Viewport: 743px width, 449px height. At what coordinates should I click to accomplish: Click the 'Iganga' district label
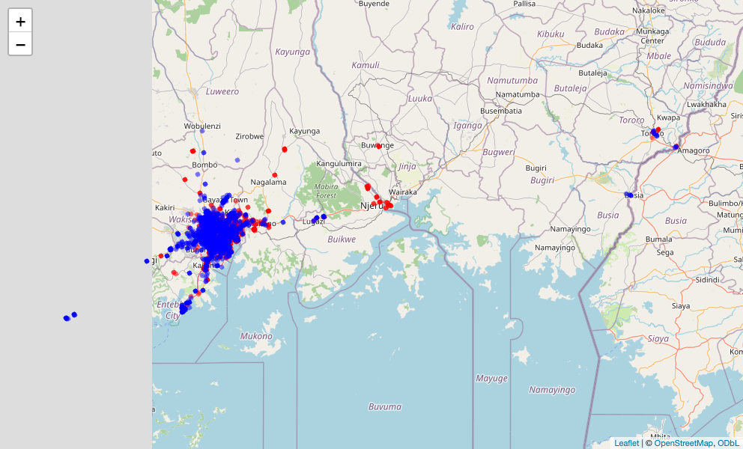[467, 126]
